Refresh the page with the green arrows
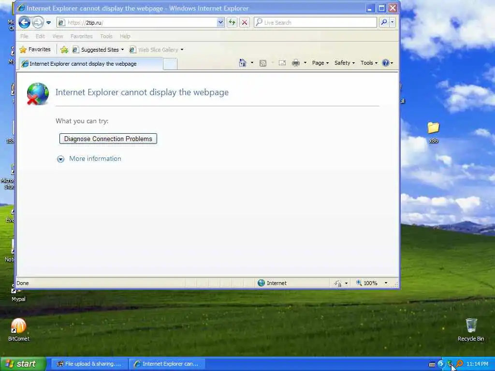The width and height of the screenshot is (495, 371). click(232, 22)
